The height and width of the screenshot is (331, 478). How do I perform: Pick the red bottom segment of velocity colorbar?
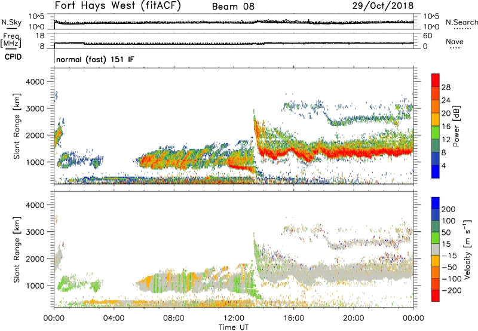(x=436, y=296)
